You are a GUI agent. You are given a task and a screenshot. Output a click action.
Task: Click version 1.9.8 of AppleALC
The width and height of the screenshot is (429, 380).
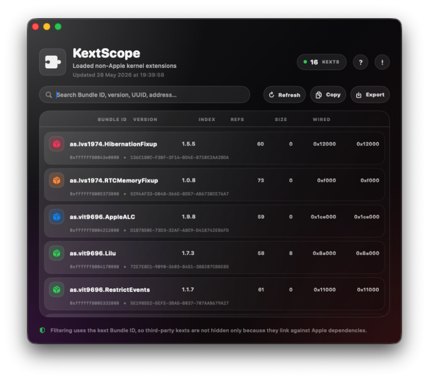point(189,217)
